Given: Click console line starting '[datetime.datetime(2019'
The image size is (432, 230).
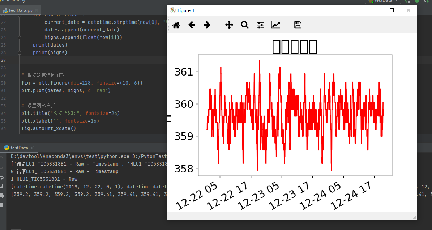Looking at the screenshot, I should pyautogui.click(x=89, y=187).
